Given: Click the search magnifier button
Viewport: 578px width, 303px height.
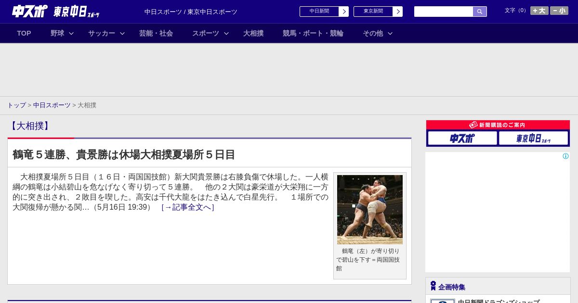Looking at the screenshot, I should [480, 12].
